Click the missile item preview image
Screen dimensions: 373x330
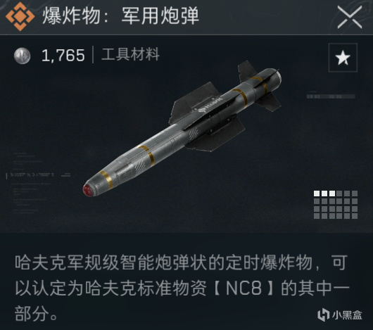point(182,129)
